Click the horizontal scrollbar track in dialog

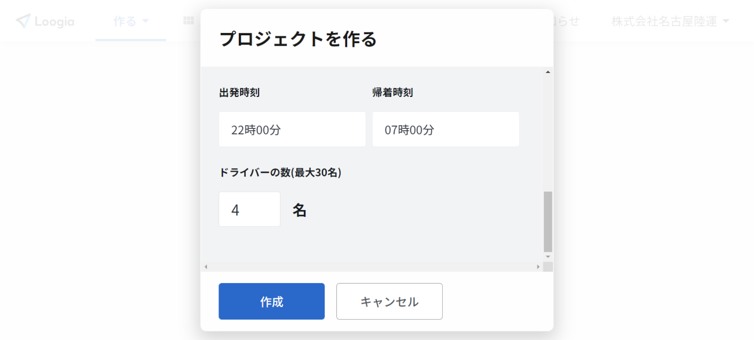[x=372, y=266]
